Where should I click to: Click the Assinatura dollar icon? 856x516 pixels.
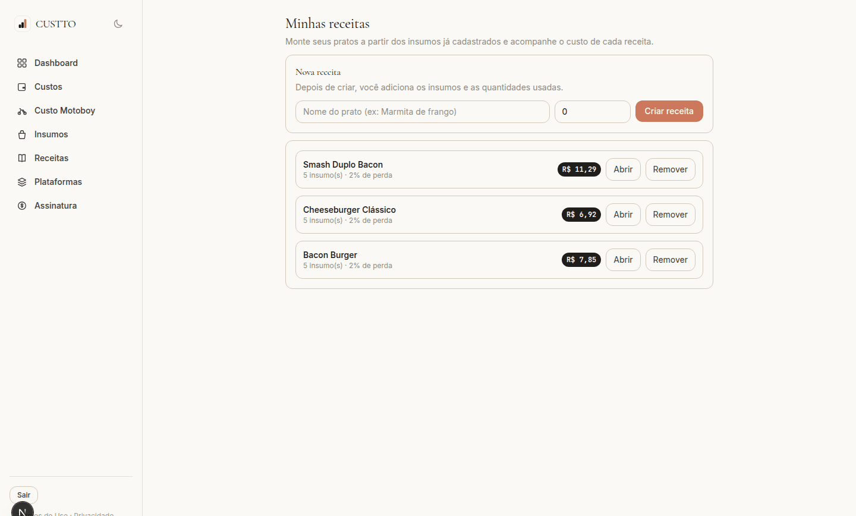click(x=22, y=206)
